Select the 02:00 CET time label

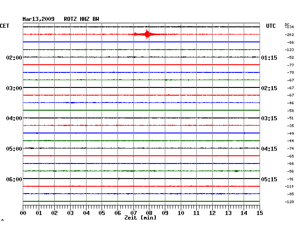point(14,57)
